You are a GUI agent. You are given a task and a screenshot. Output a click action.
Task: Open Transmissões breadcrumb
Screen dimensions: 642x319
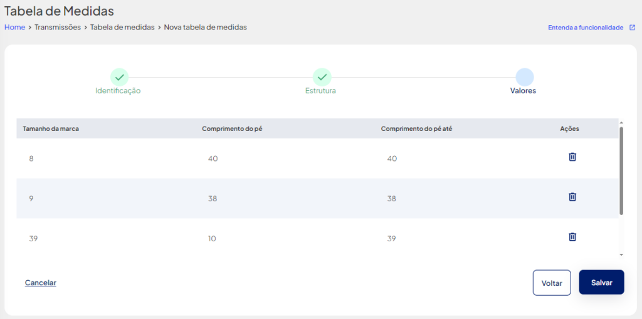click(x=57, y=28)
